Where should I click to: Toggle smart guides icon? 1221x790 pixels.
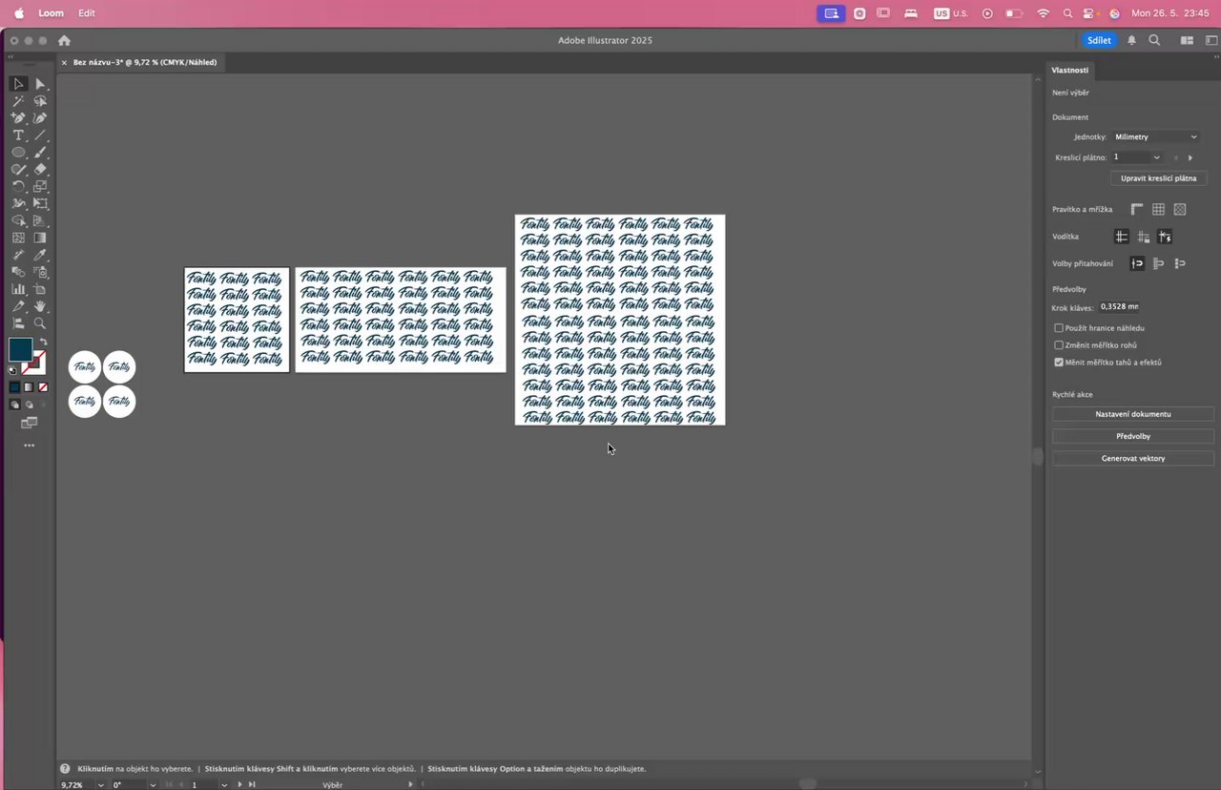[x=1165, y=237]
